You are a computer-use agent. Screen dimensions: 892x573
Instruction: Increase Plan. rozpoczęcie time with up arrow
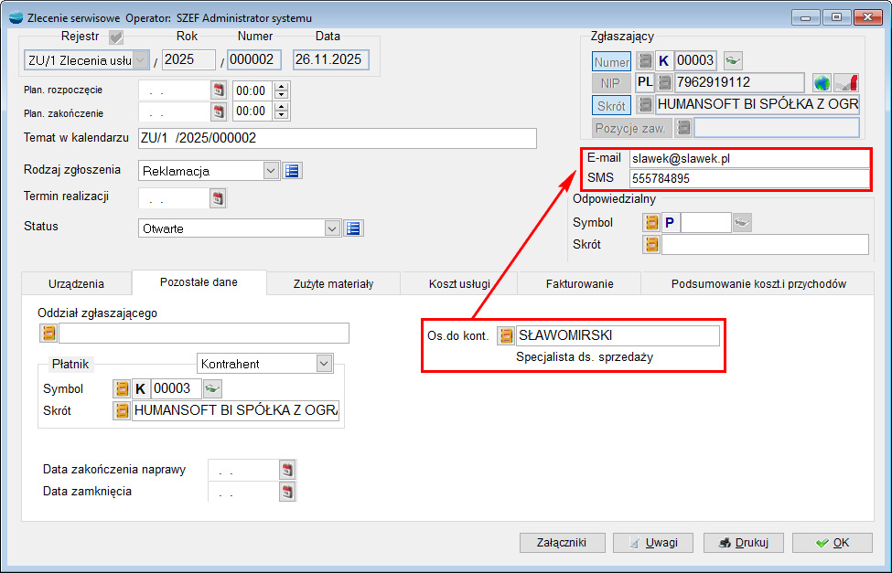point(281,87)
